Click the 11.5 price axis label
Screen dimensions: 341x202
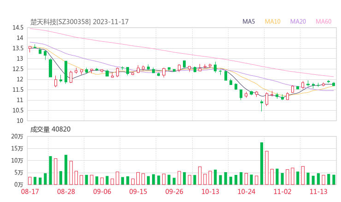[18, 90]
